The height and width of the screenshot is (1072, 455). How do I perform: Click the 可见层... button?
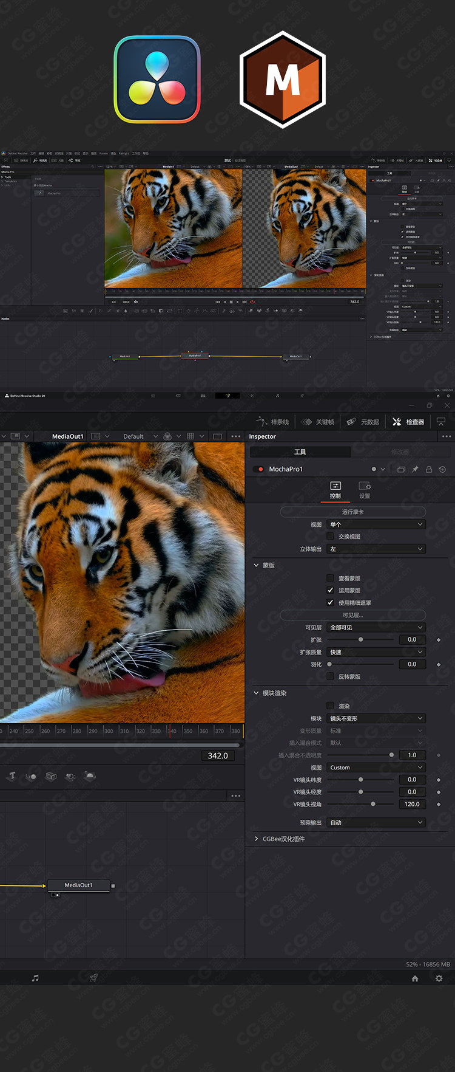352,615
